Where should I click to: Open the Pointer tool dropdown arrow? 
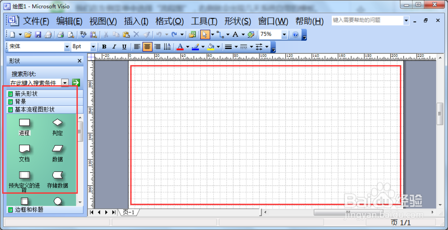click(x=212, y=35)
